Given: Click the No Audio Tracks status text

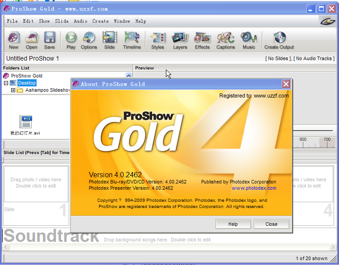Looking at the screenshot, I should [x=314, y=58].
